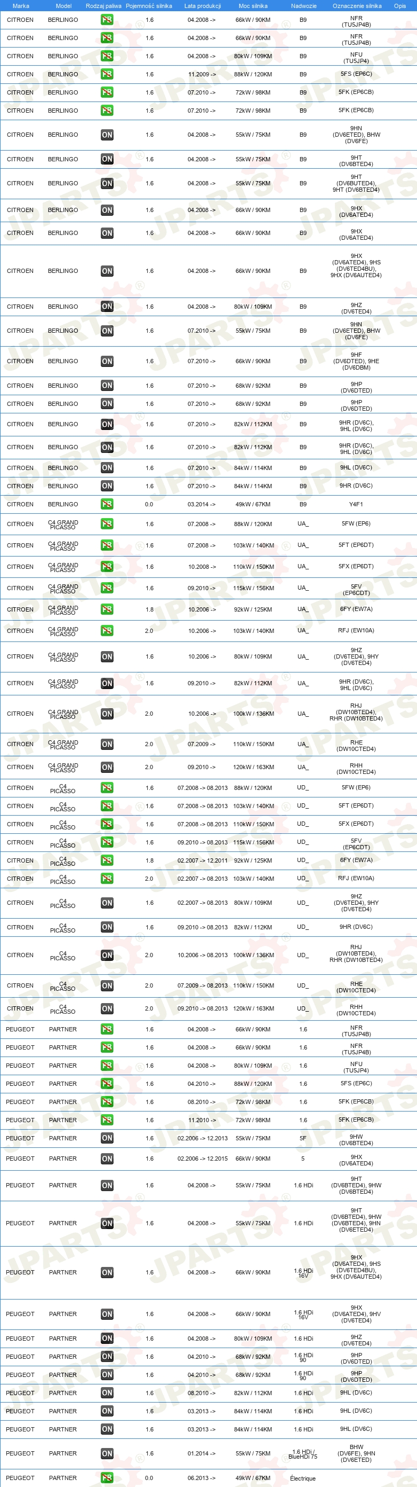Screen dimensions: 417x1487
Task: Click diesel ON icon in Berlingo 84kW 9HL (DV6C) row
Action: (x=107, y=467)
